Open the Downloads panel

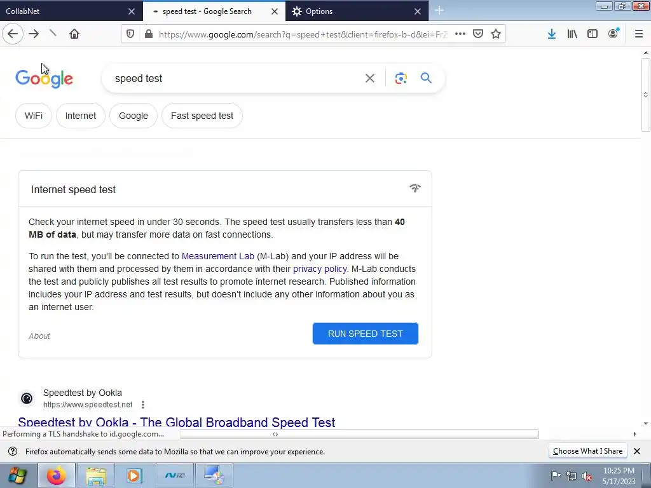pos(551,34)
